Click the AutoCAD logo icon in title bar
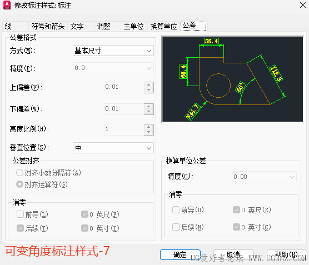Screen dimensions: 309x265 pos(7,5)
